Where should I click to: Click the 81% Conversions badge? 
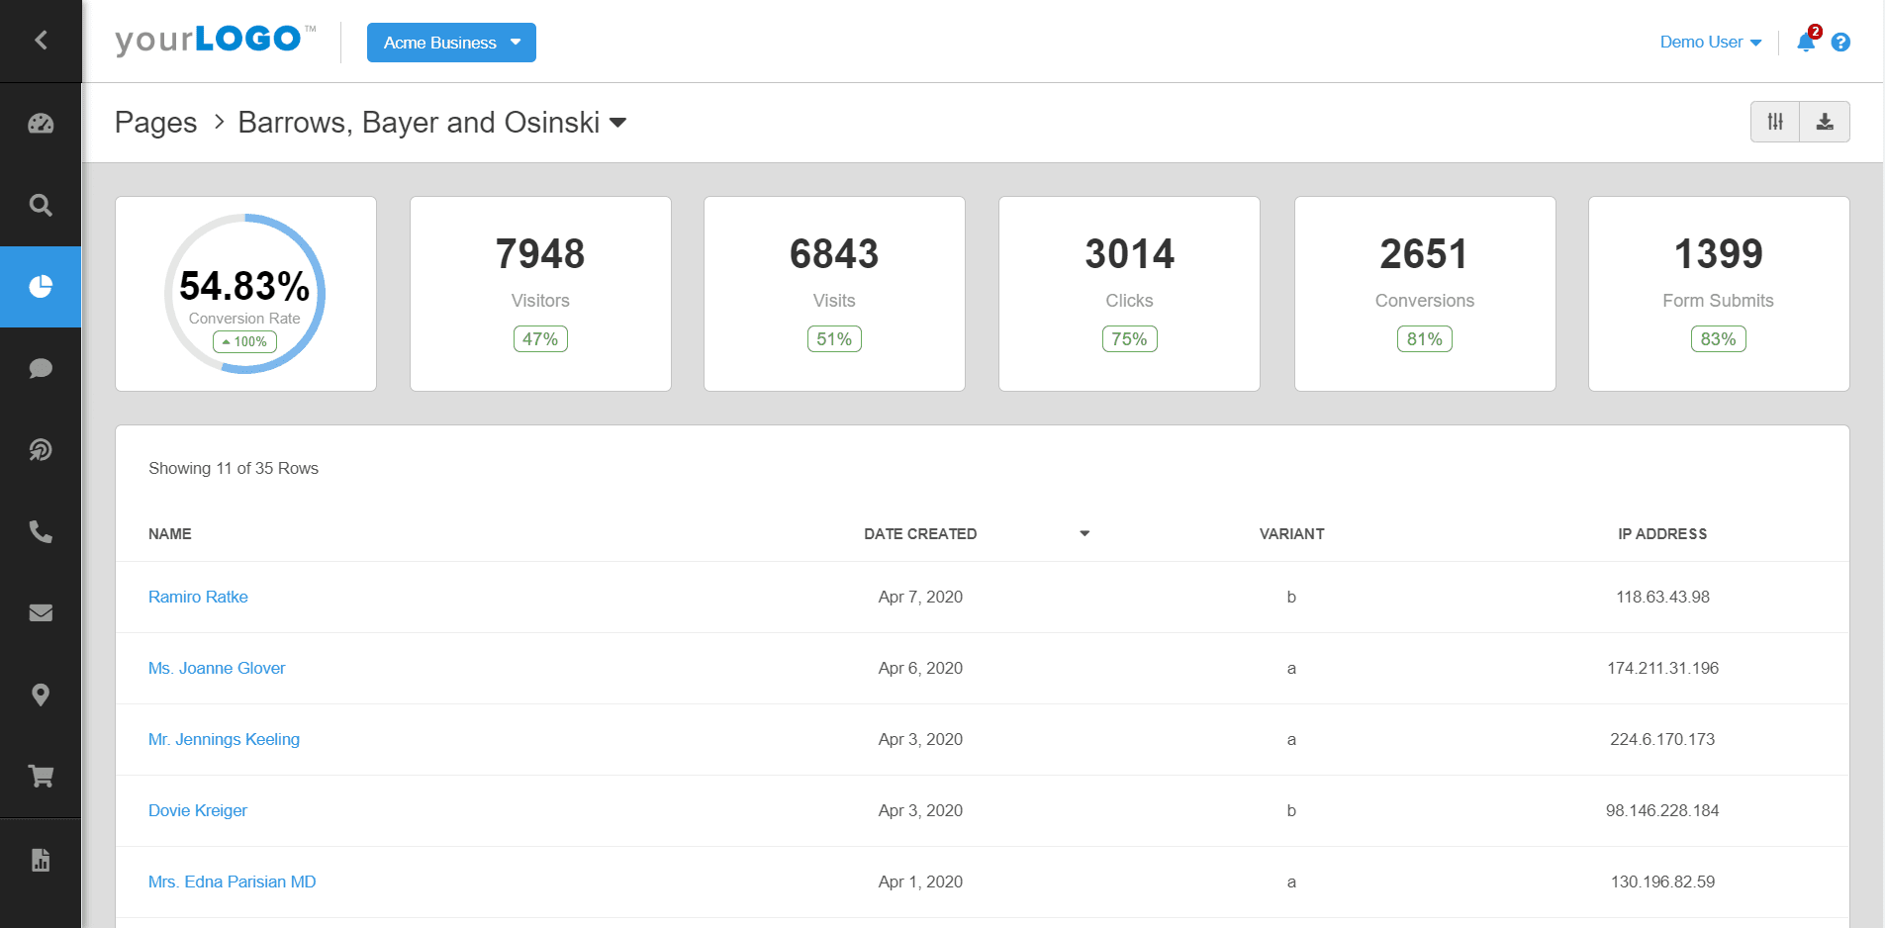point(1425,339)
